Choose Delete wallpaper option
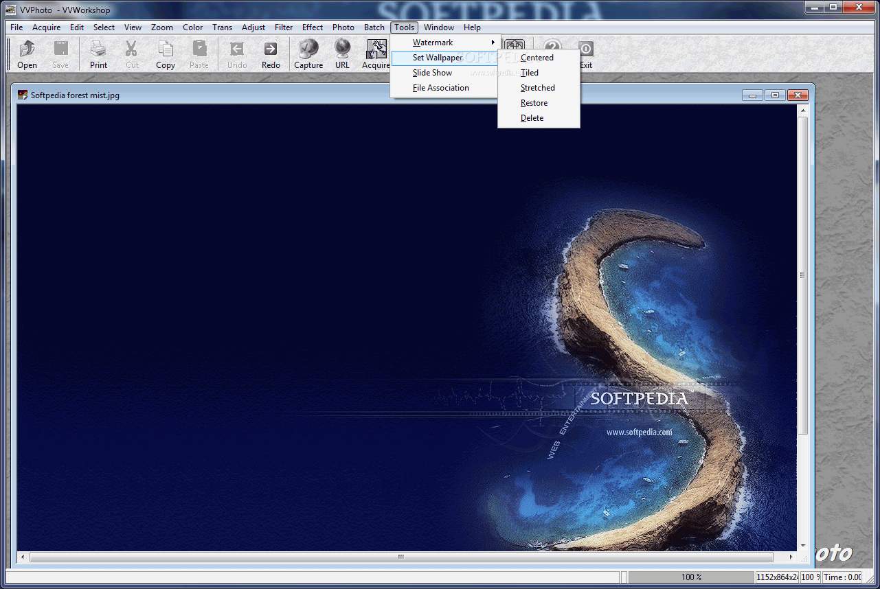Image resolution: width=880 pixels, height=589 pixels. click(539, 118)
